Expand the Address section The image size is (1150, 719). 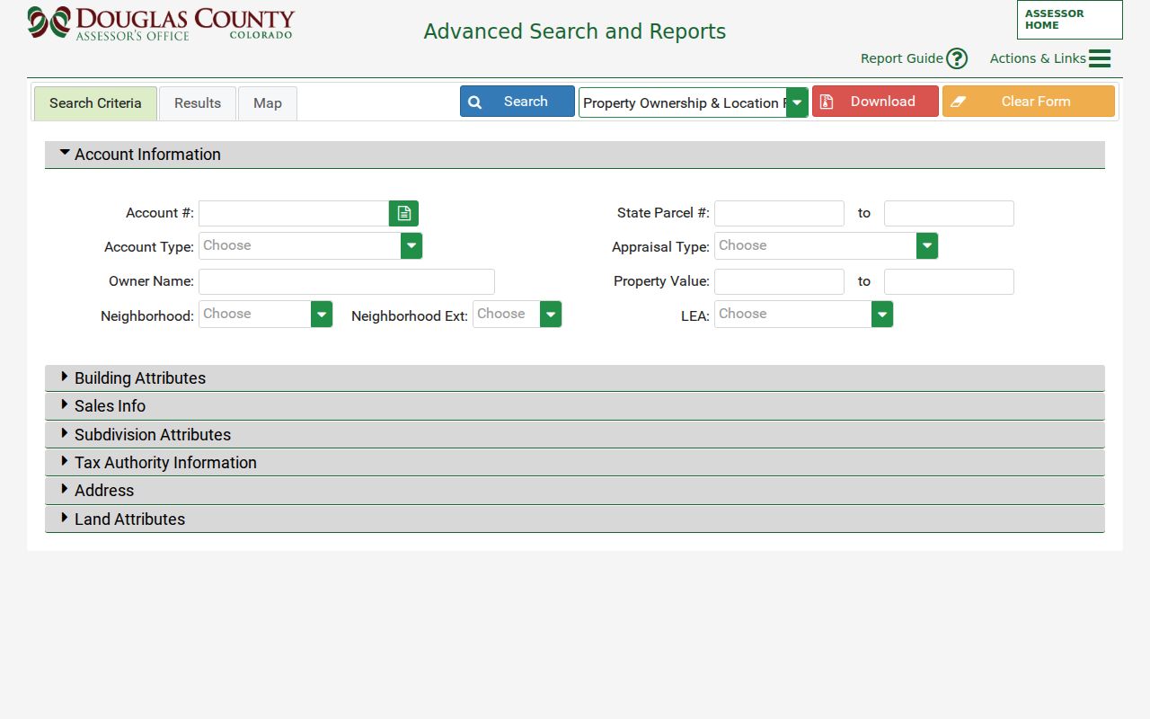(575, 491)
